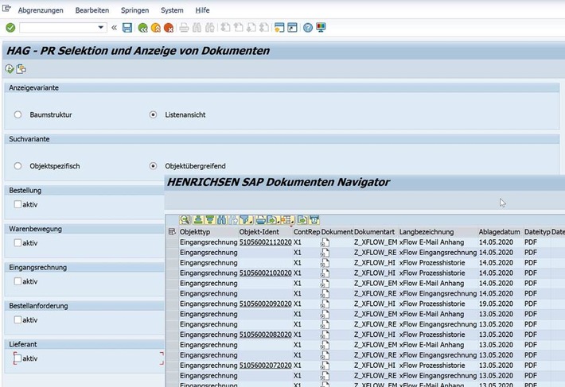Click the Customize Local Layout monitor icon
The width and height of the screenshot is (565, 387).
click(x=321, y=28)
